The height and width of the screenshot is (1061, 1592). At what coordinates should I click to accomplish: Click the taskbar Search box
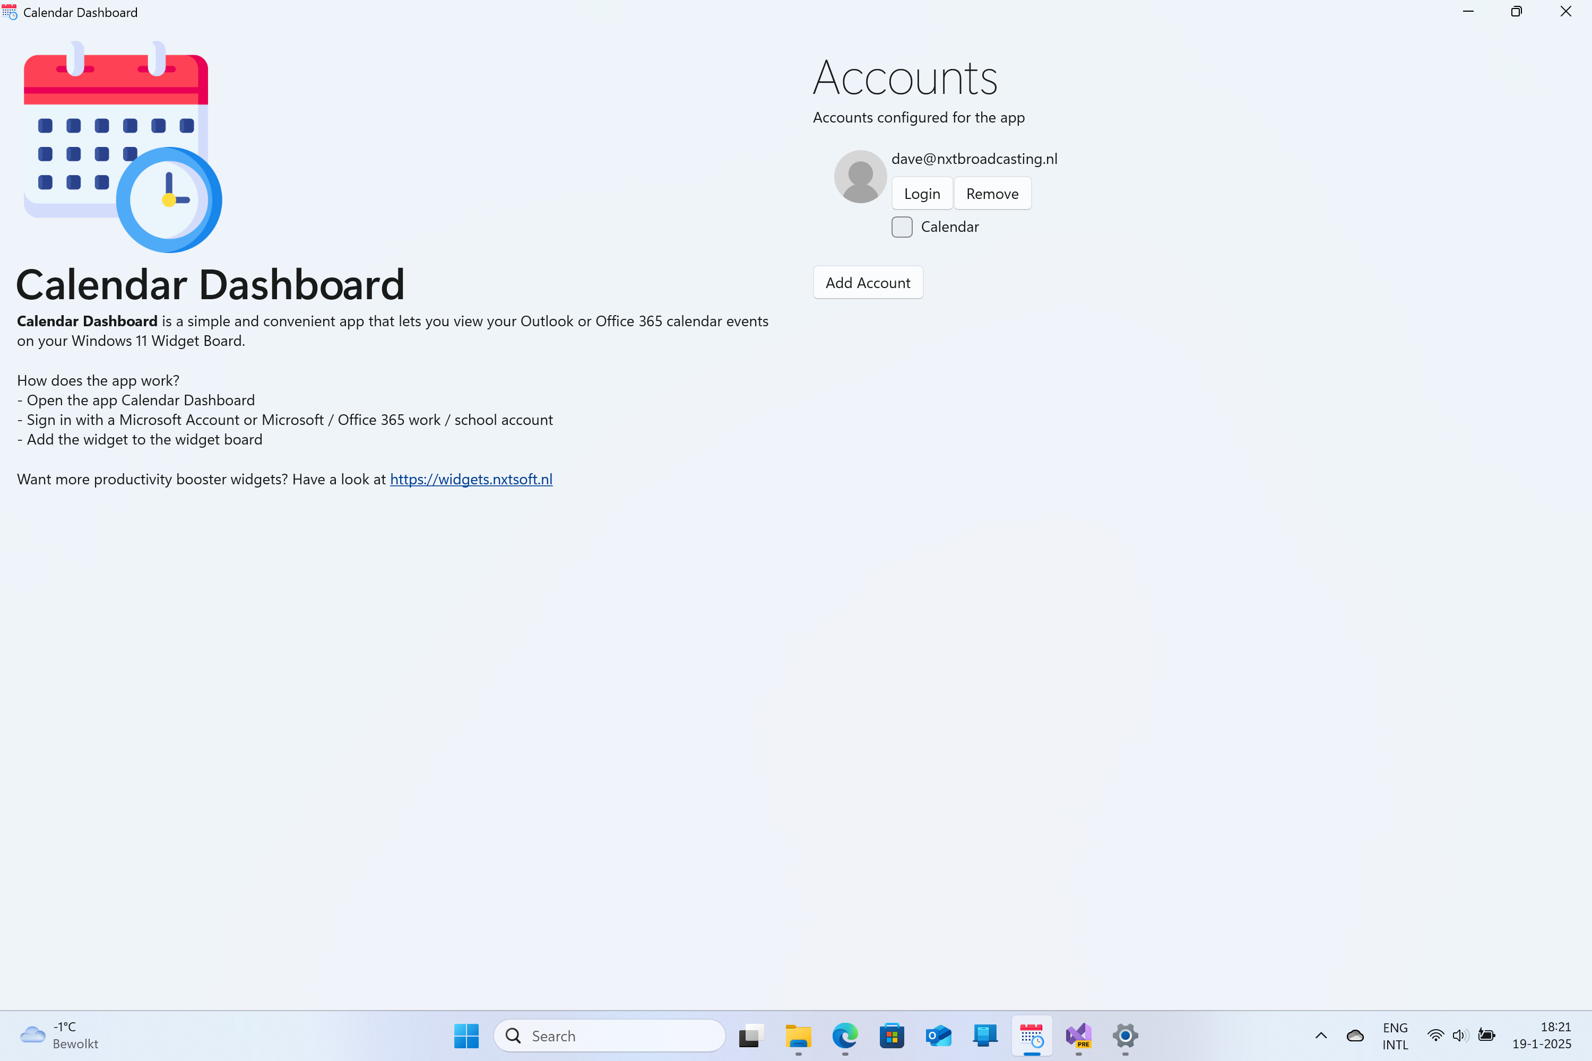click(609, 1036)
